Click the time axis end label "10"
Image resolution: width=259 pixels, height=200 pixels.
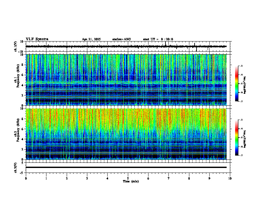tap(230, 178)
